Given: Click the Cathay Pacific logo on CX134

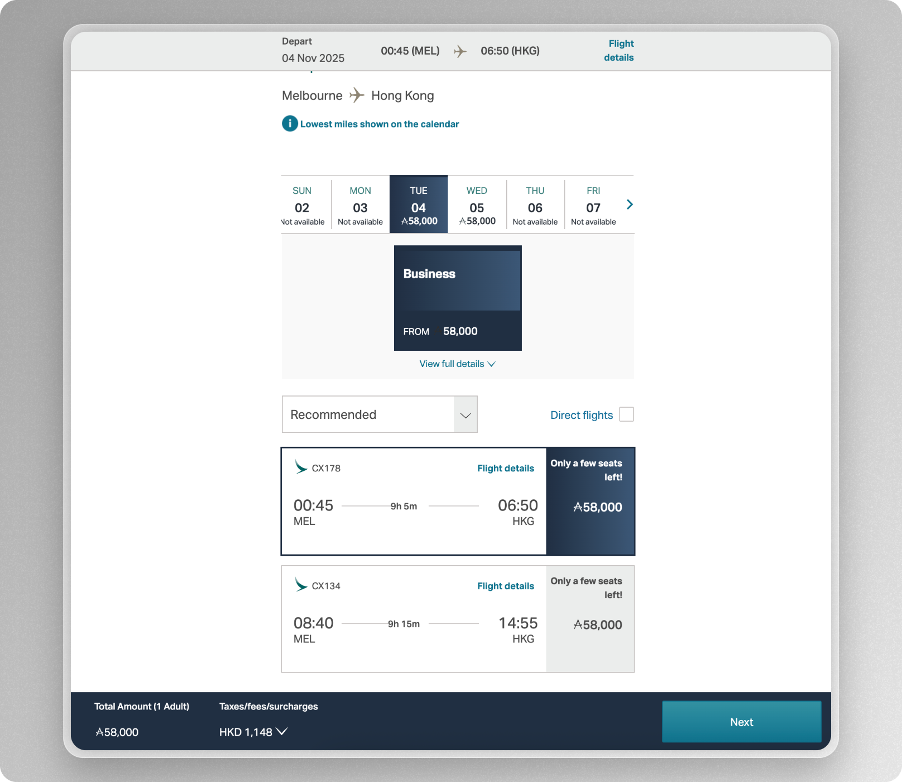Looking at the screenshot, I should [301, 585].
